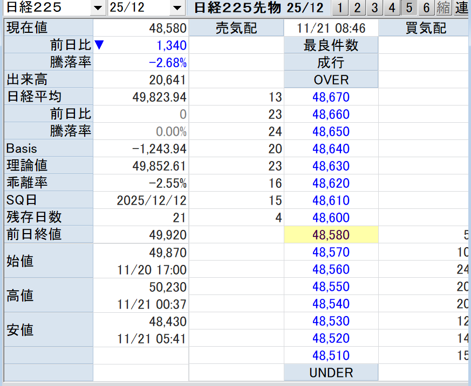Click the 売気配 column header

point(236,28)
